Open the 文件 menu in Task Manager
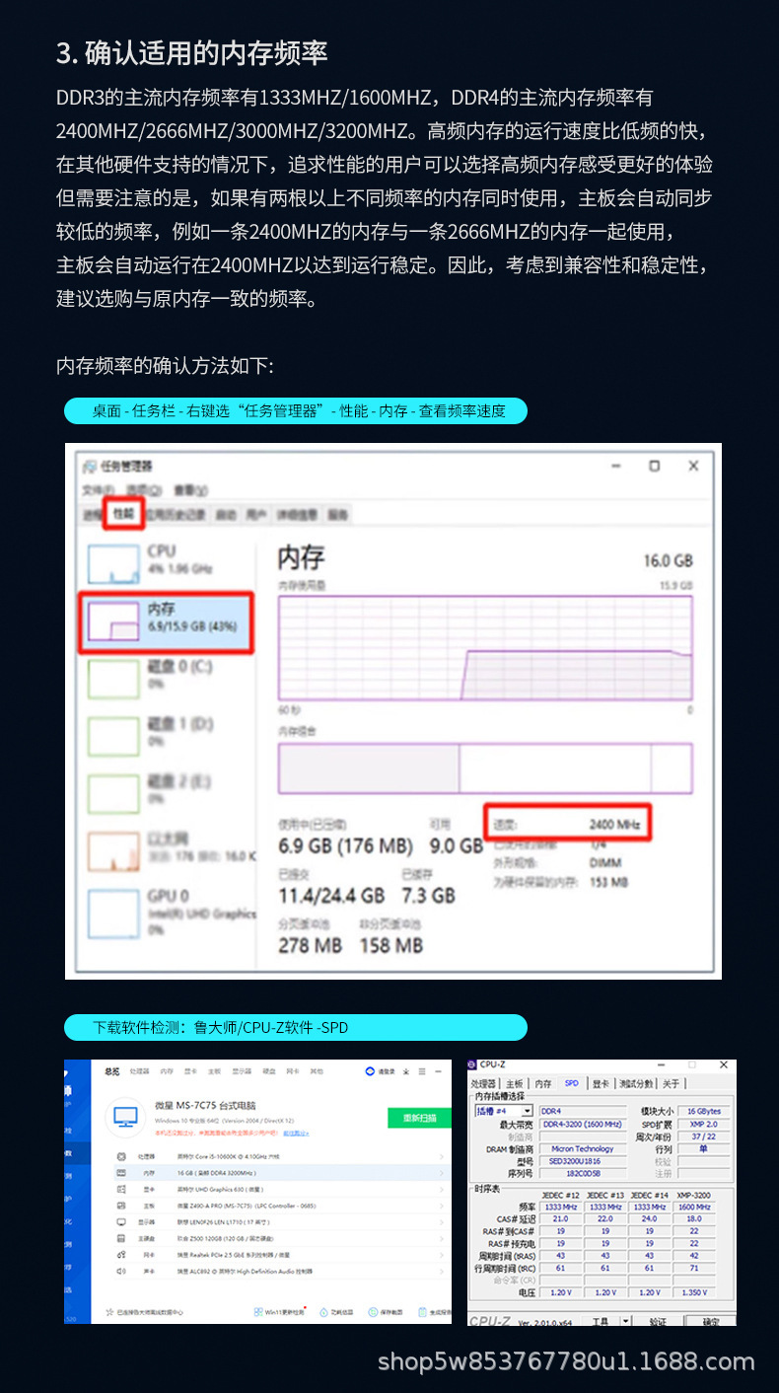Screen dimensions: 779x1393 91,489
